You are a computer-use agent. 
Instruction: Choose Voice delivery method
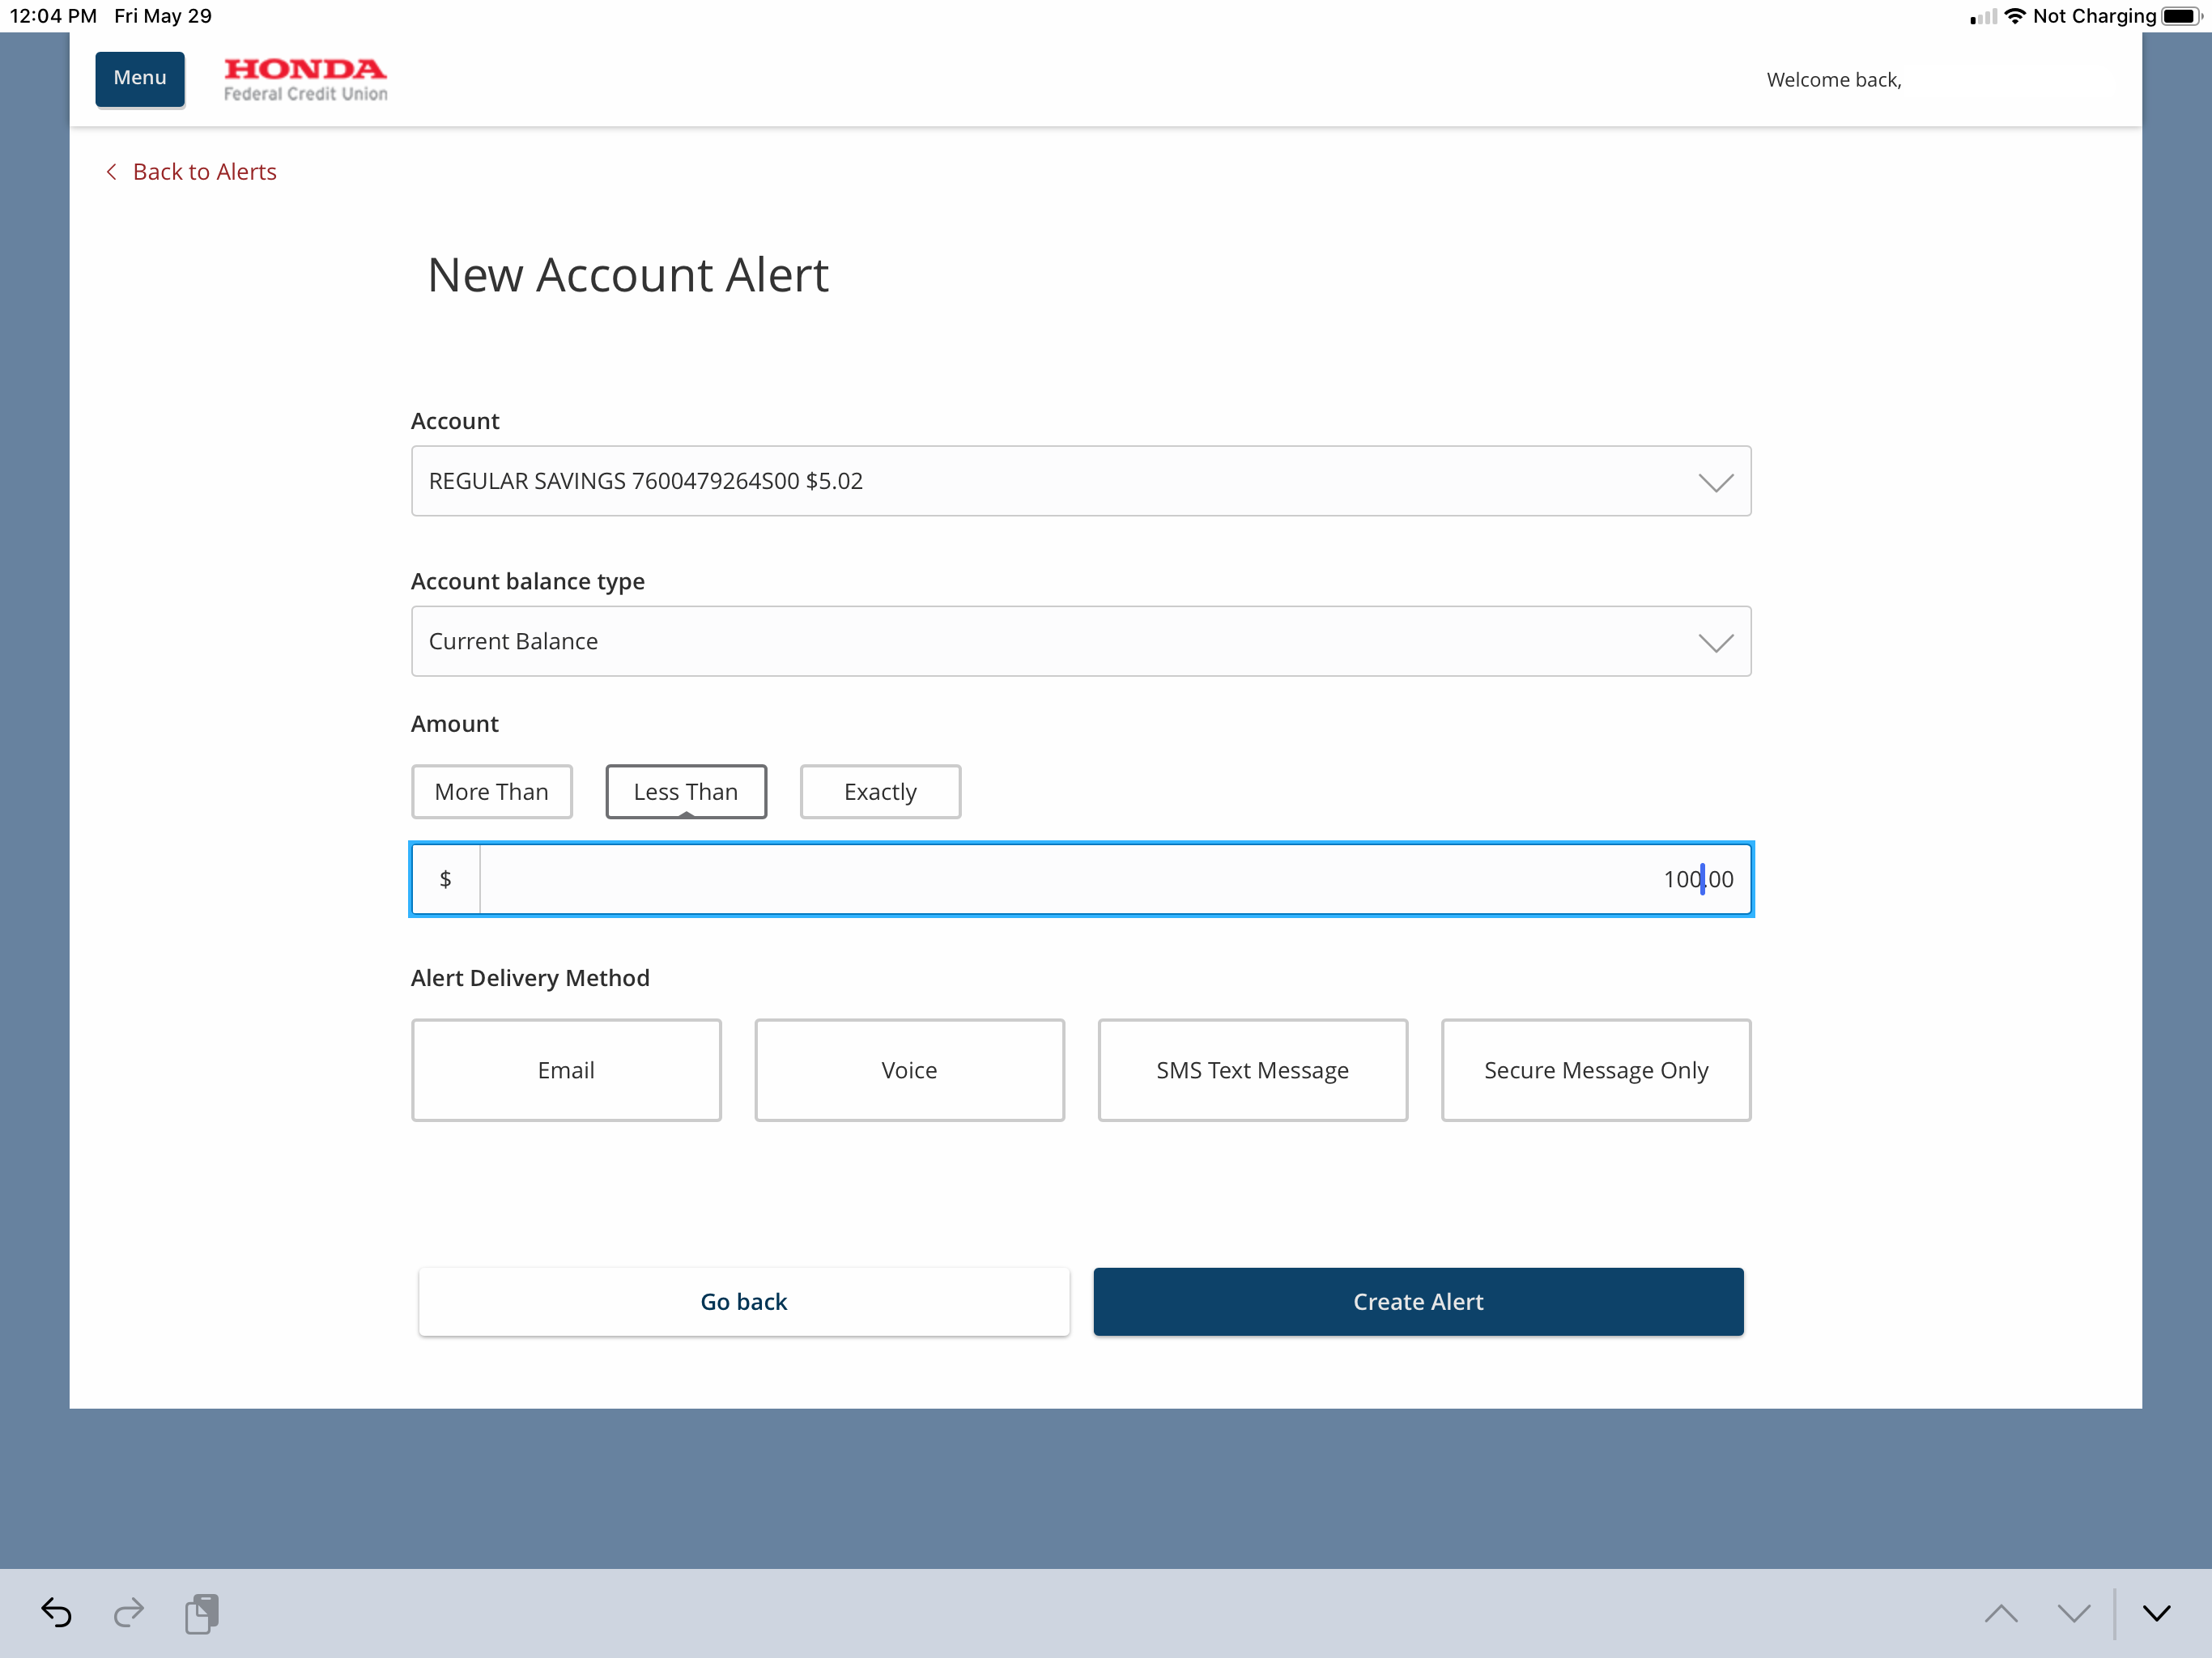(x=909, y=1070)
